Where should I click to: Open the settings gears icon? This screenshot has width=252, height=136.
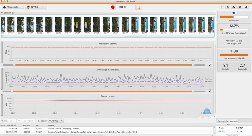click(240, 7)
